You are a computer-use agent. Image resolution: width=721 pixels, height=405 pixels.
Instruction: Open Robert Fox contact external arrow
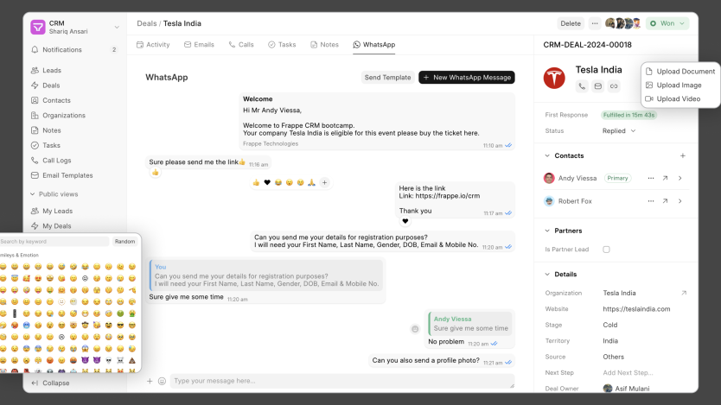point(665,201)
